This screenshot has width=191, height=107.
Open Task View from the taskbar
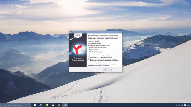click(35, 105)
